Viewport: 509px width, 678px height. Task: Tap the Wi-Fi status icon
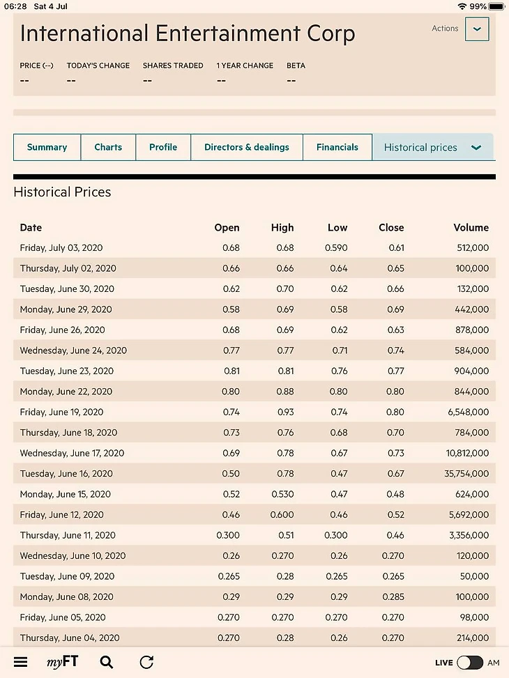462,6
